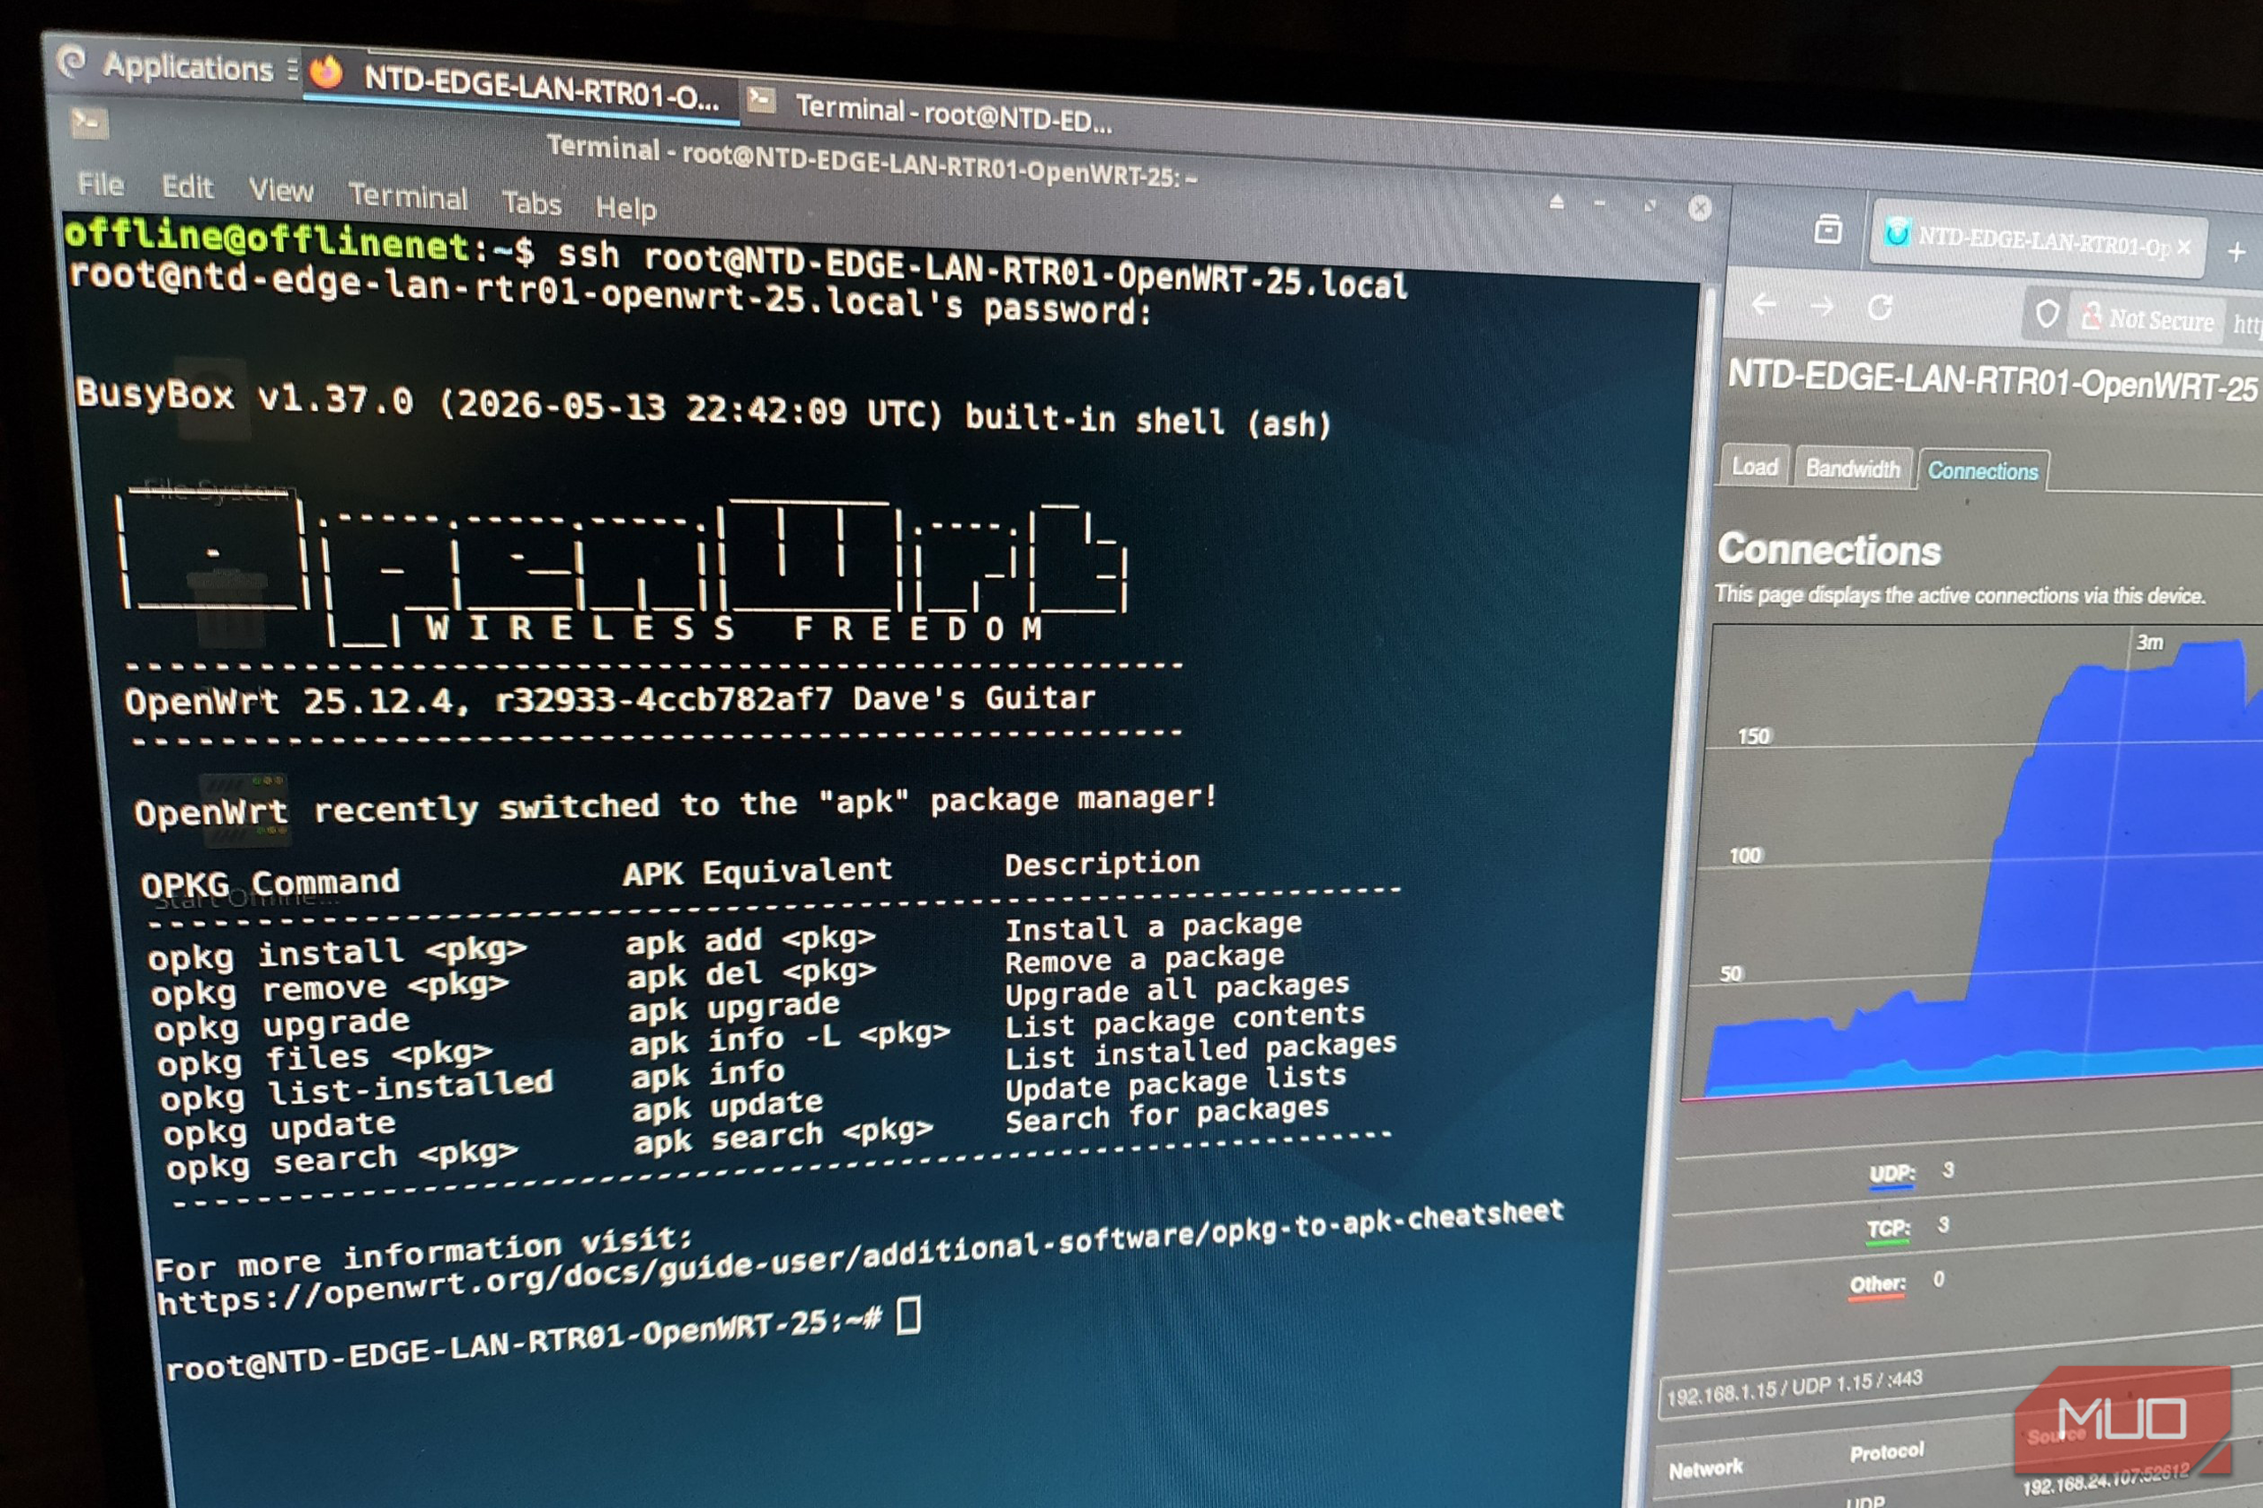Screen dimensions: 2263x1508
Task: Click the tracking protection shield icon
Action: (x=2046, y=314)
